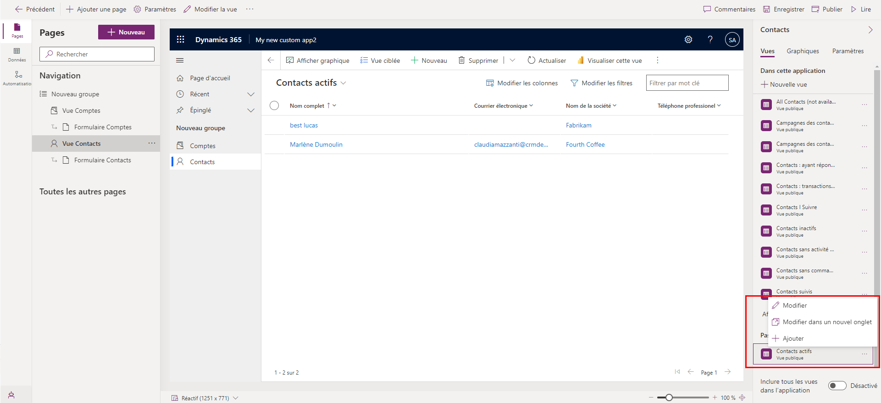Open the Fourth Coffee company link
The image size is (881, 403).
[585, 144]
